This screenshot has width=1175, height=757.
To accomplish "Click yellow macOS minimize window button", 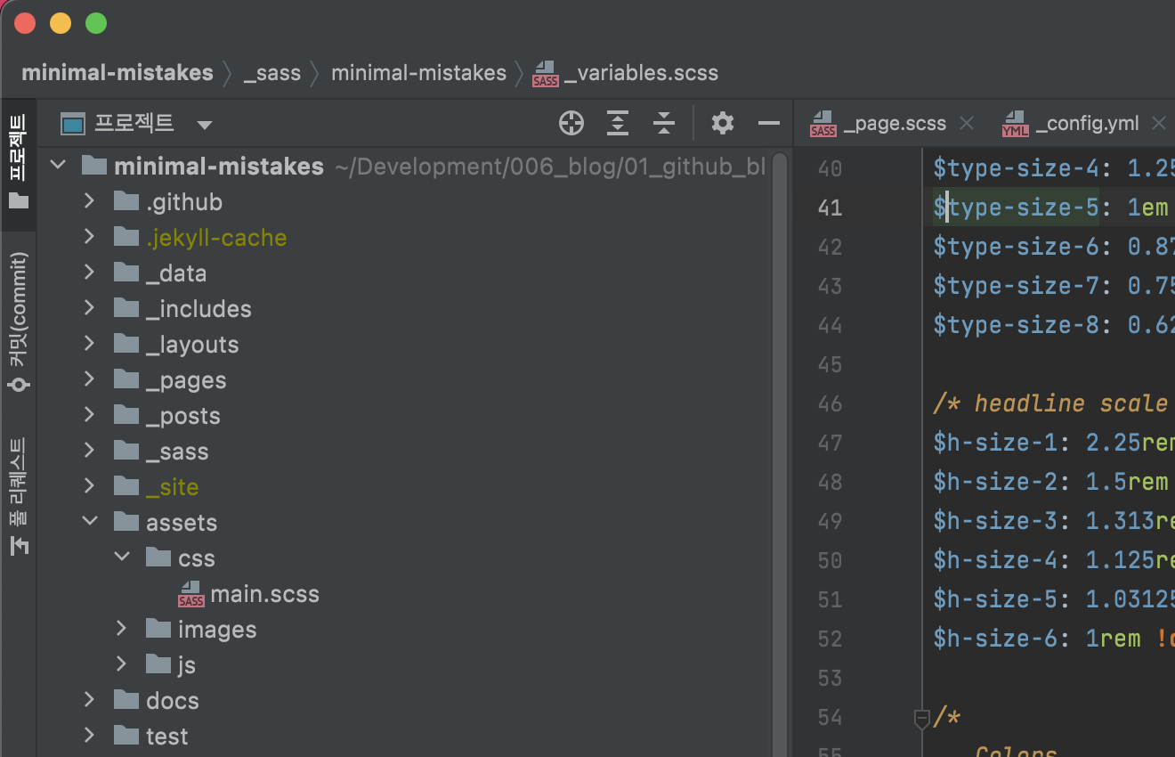I will (61, 24).
